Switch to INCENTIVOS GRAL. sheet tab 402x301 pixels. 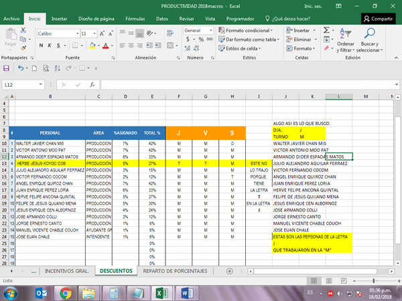(x=66, y=271)
